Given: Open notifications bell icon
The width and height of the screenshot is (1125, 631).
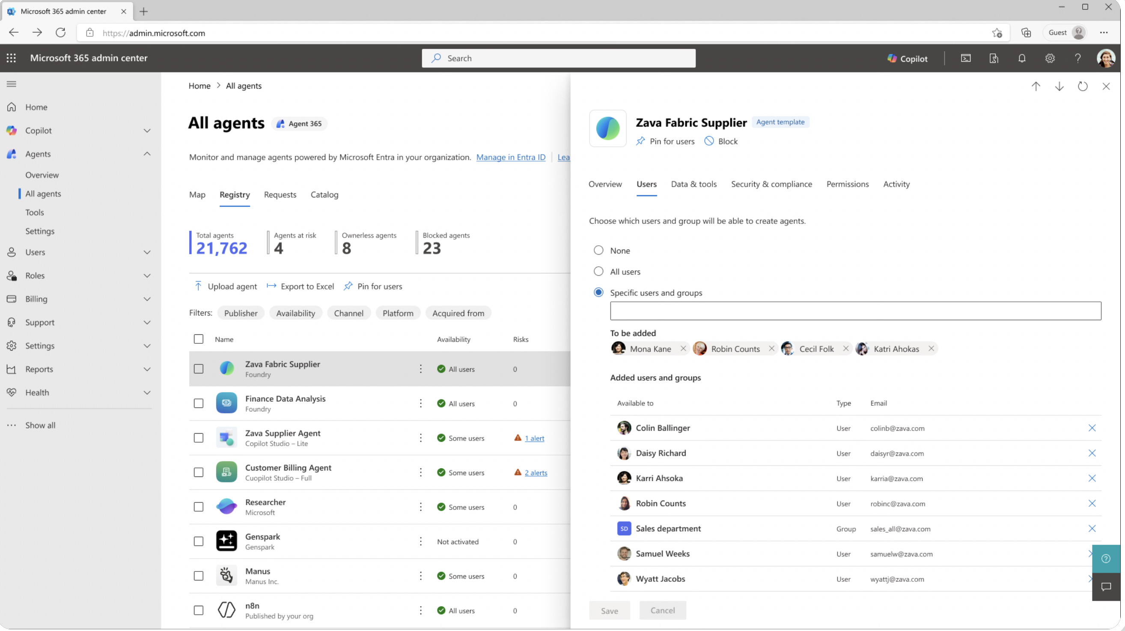Looking at the screenshot, I should [1021, 59].
